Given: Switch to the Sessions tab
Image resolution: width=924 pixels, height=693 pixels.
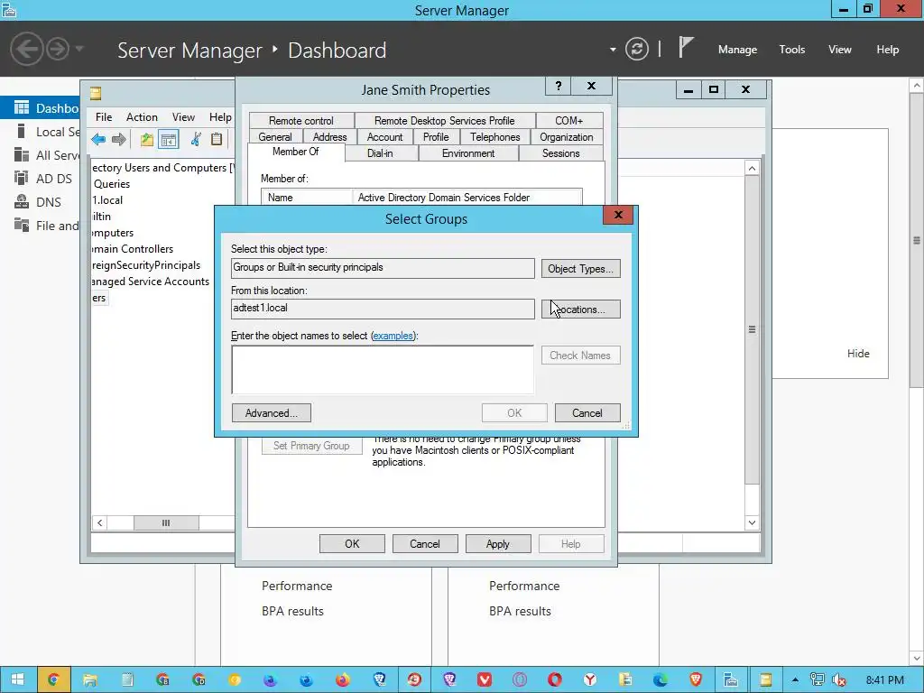Looking at the screenshot, I should point(561,153).
